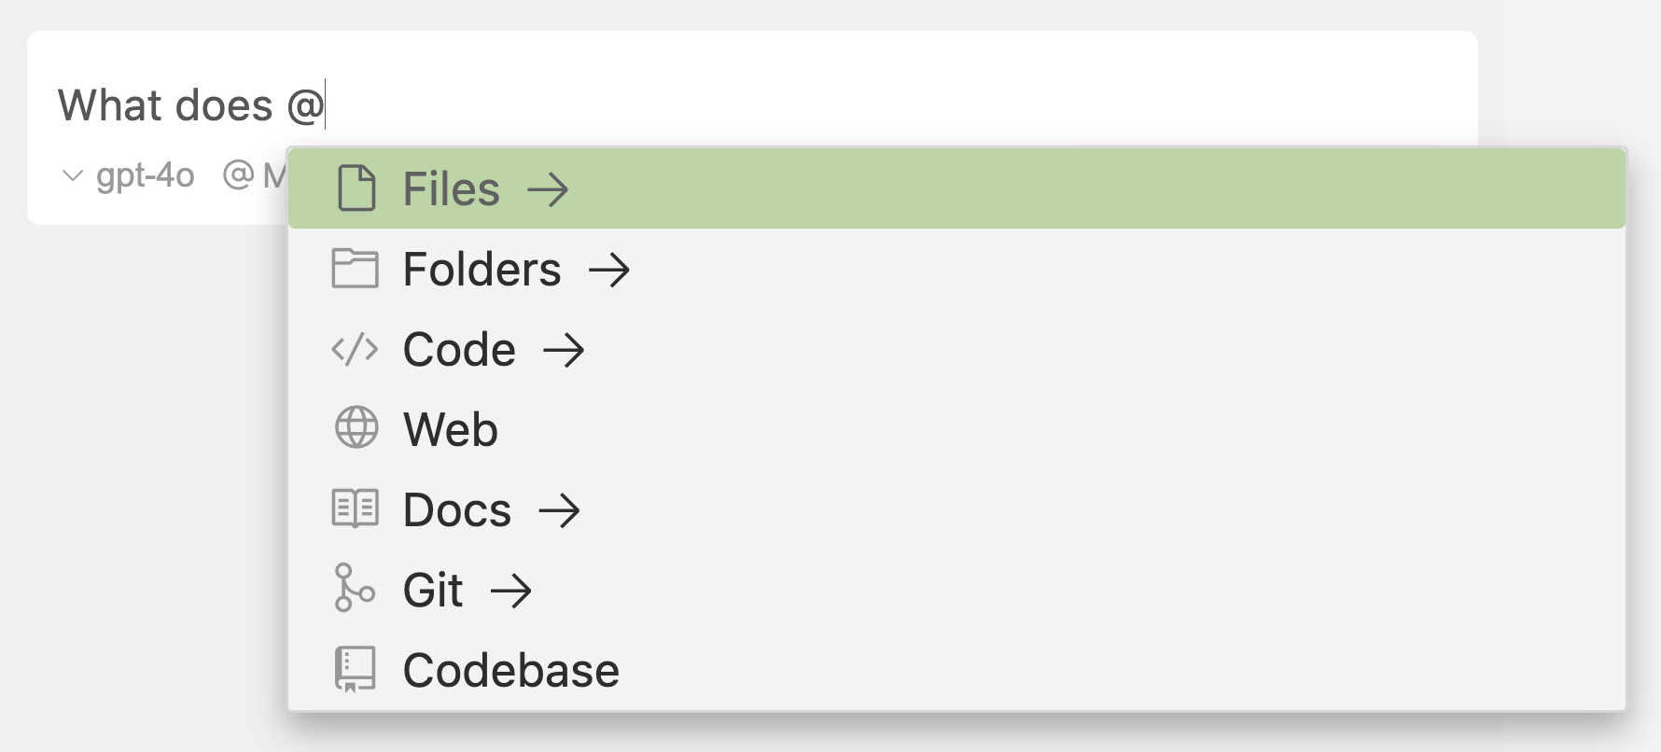This screenshot has width=1661, height=752.
Task: Select Codebase from the context menu
Action: point(509,669)
